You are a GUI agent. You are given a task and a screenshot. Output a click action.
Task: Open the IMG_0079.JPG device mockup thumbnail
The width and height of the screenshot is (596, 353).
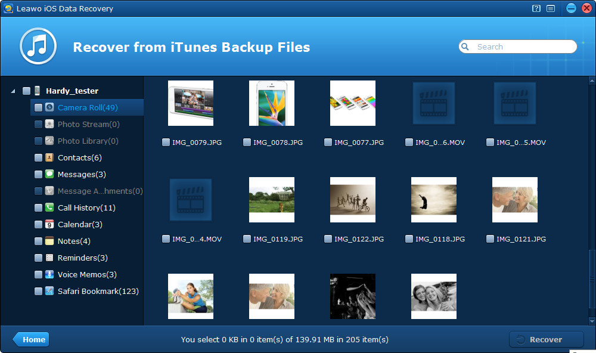[x=191, y=103]
